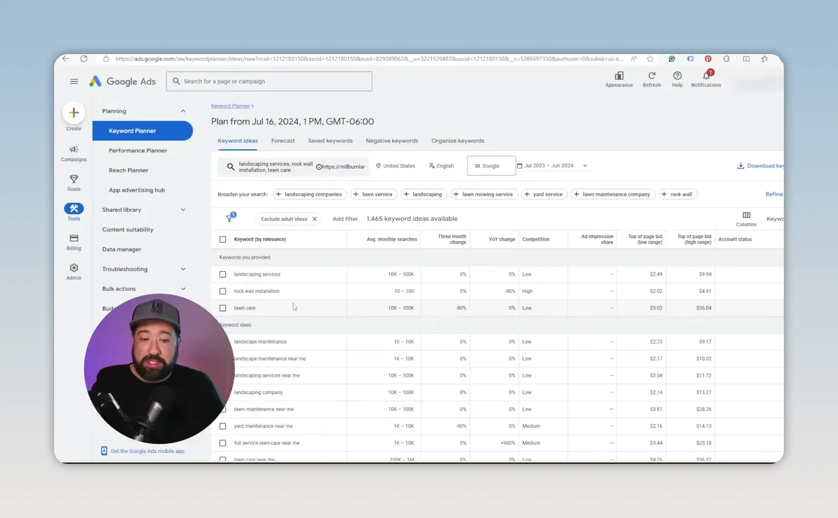Open Reach Planner

[128, 170]
